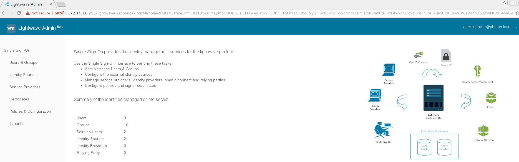This screenshot has height=162, width=519.
Task: Click the VMware vm logo icon
Action: 11,28
